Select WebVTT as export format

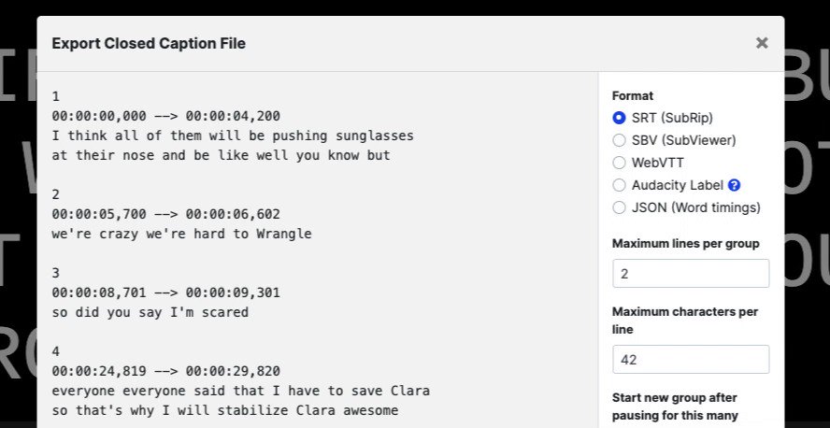coord(619,163)
